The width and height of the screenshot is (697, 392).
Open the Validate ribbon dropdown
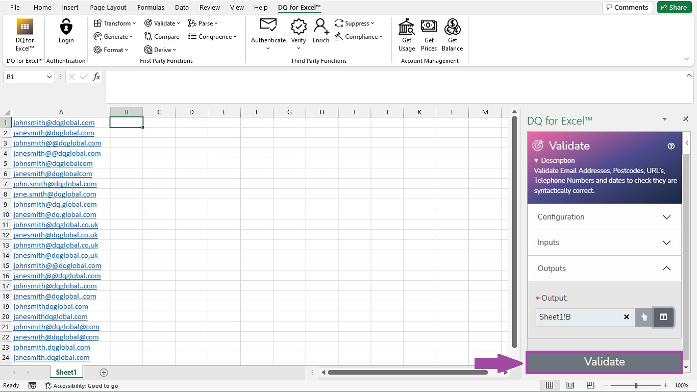coord(162,23)
